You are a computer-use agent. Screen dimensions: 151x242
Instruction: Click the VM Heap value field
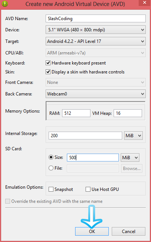pos(128,113)
